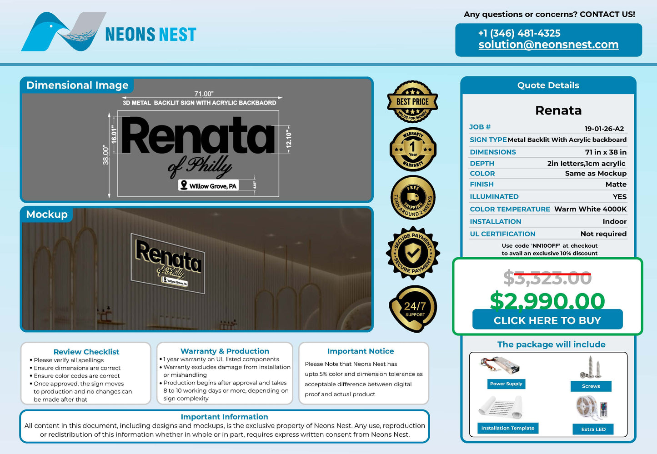This screenshot has width=657, height=454.
Task: Click the Neons Nest bird logo
Action: point(64,31)
